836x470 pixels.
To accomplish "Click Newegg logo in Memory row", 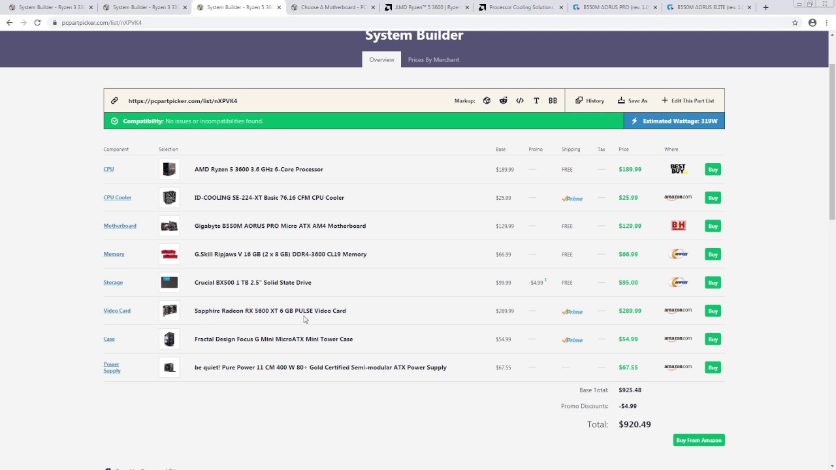I will tap(679, 254).
